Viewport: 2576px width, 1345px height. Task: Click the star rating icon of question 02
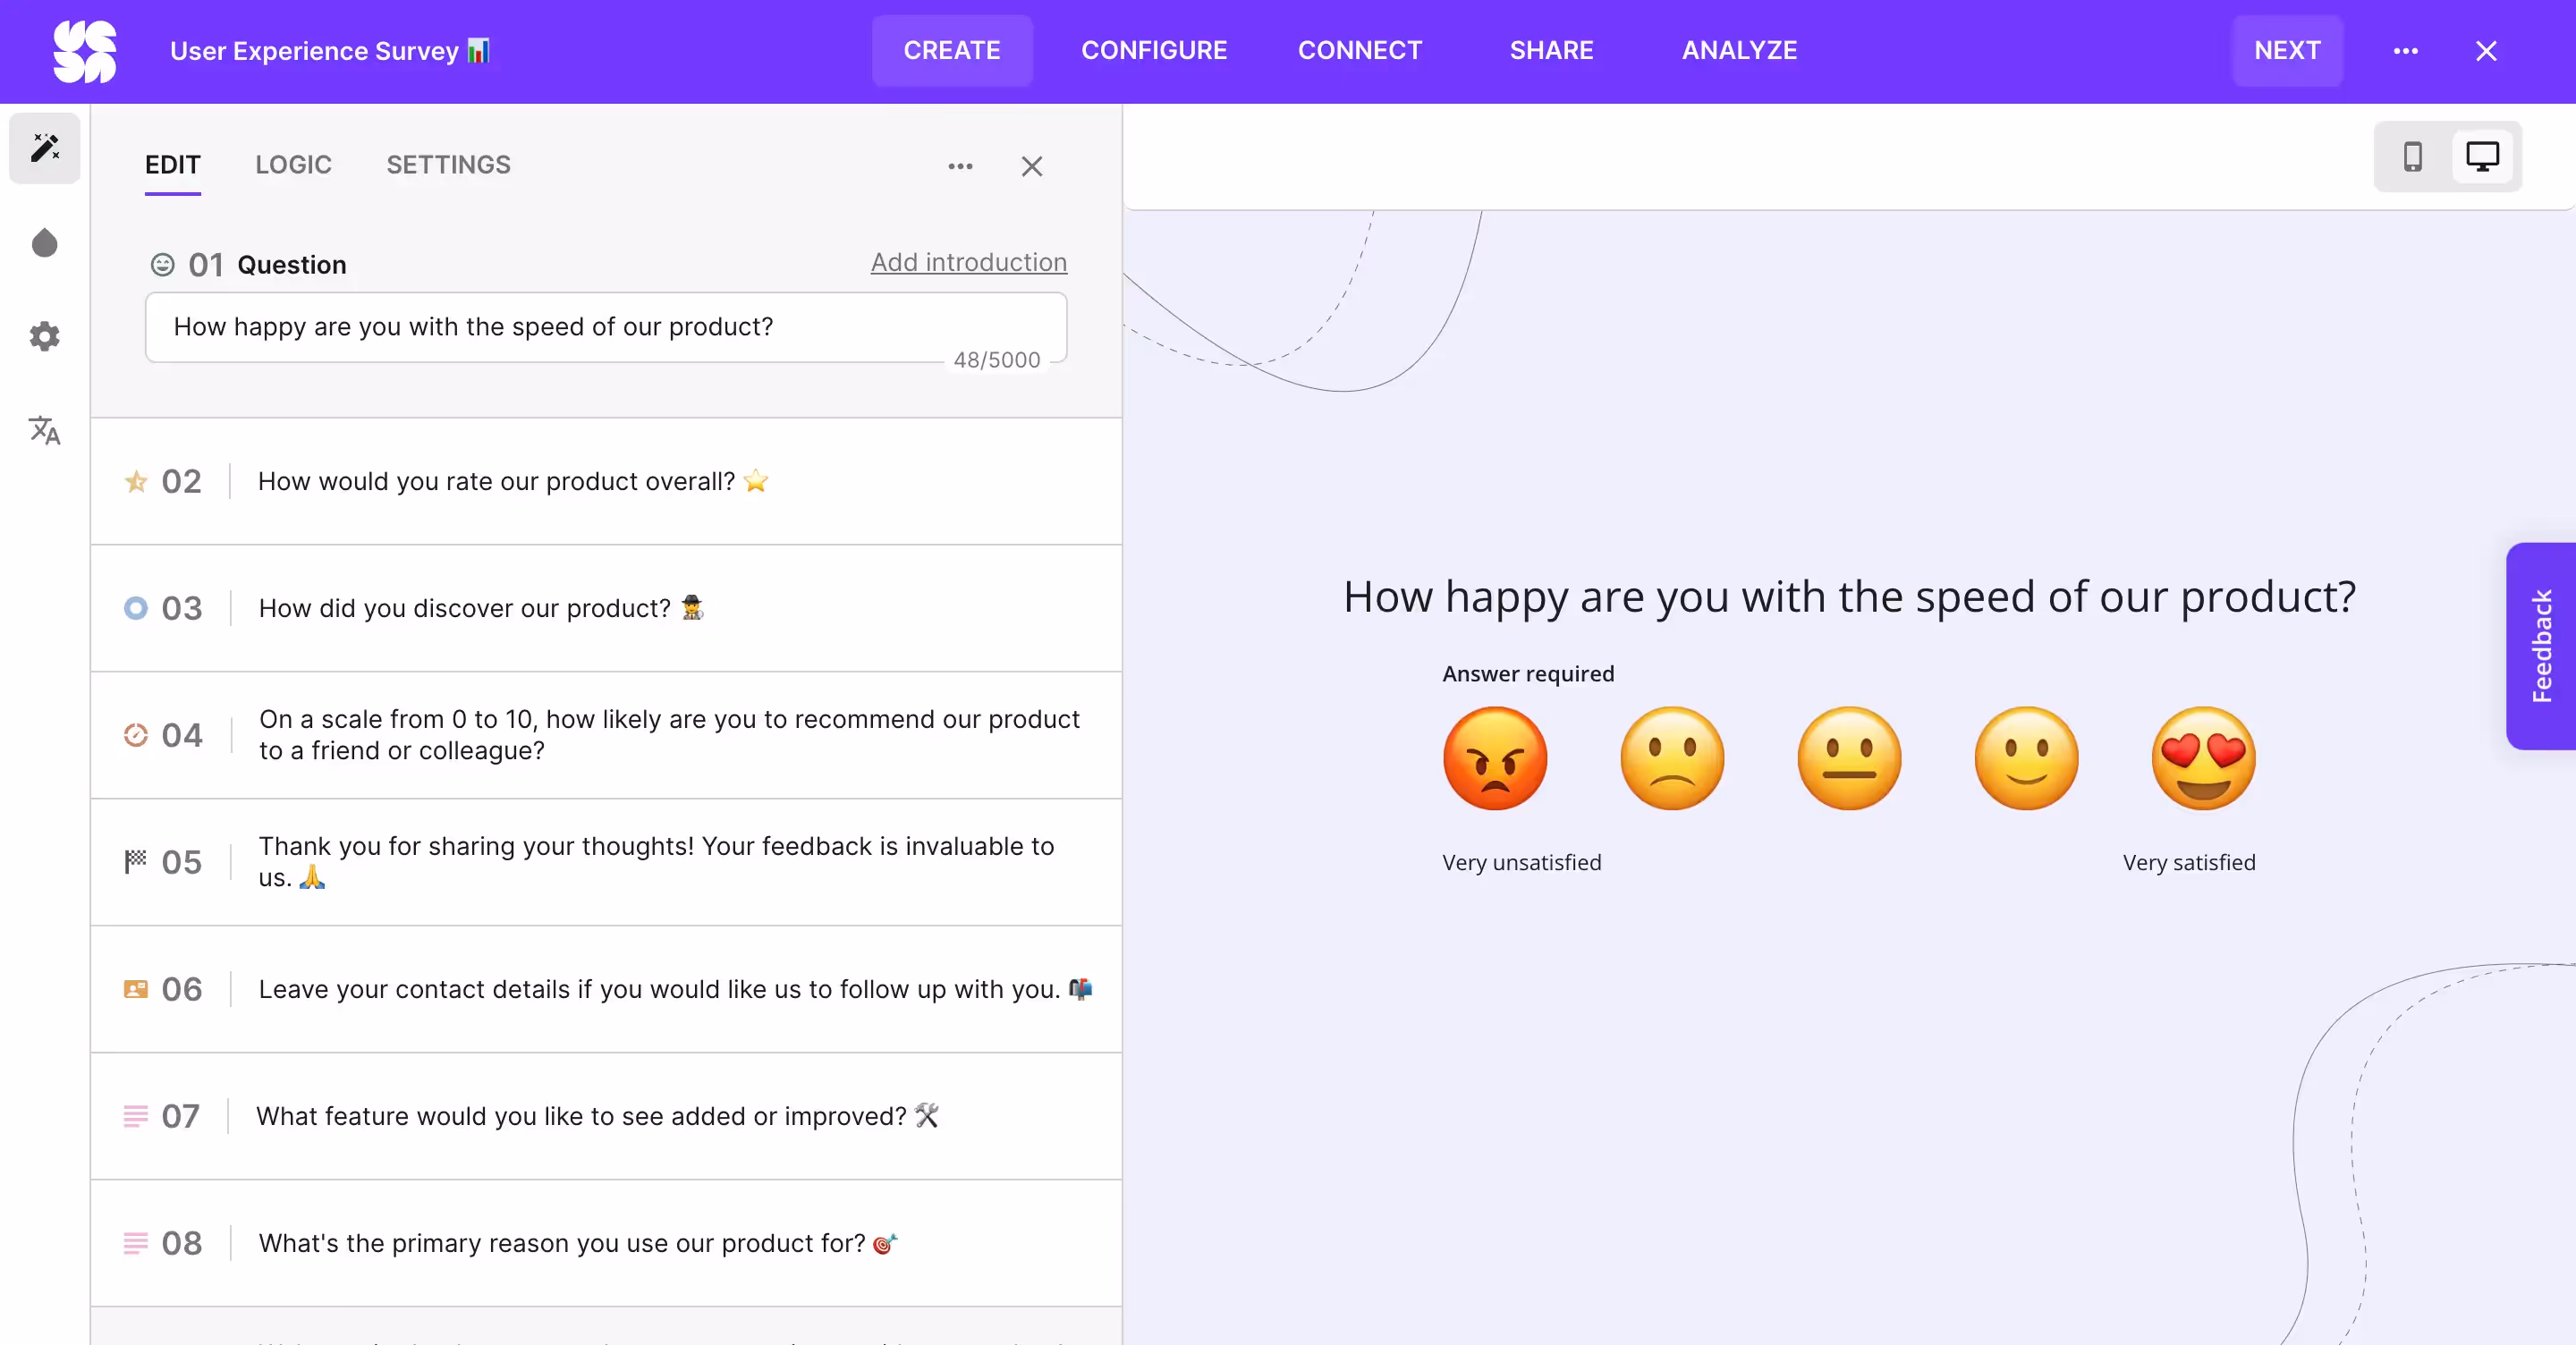point(136,481)
